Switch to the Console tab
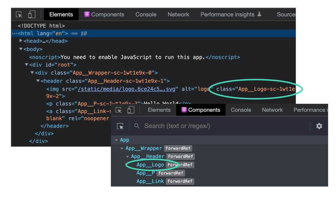Image resolution: width=336 pixels, height=199 pixels. coord(146,14)
